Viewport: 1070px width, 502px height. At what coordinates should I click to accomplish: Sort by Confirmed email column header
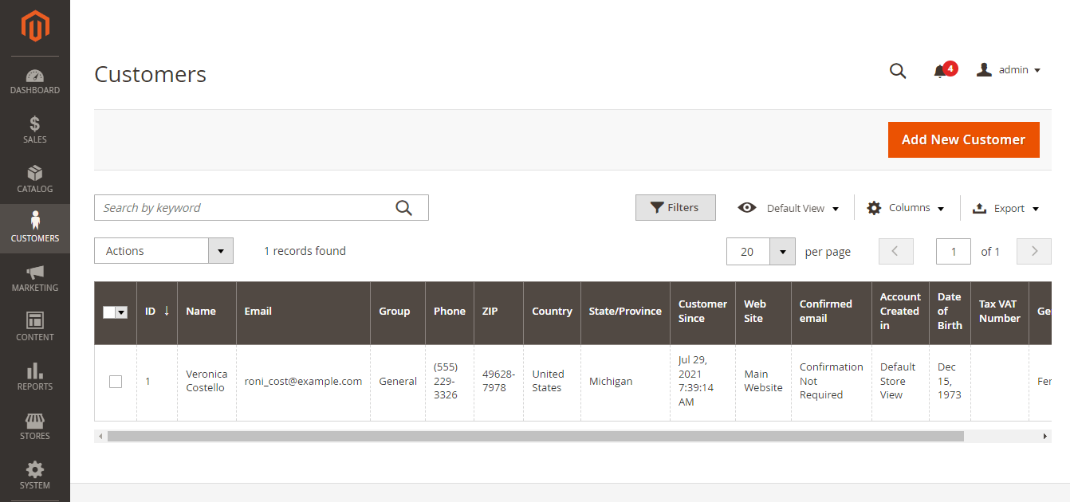[831, 312]
